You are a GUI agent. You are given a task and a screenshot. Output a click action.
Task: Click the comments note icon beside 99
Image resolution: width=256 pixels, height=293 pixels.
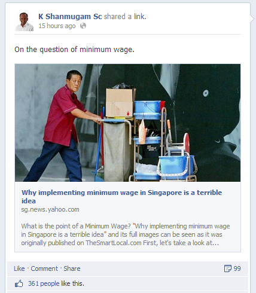point(228,268)
